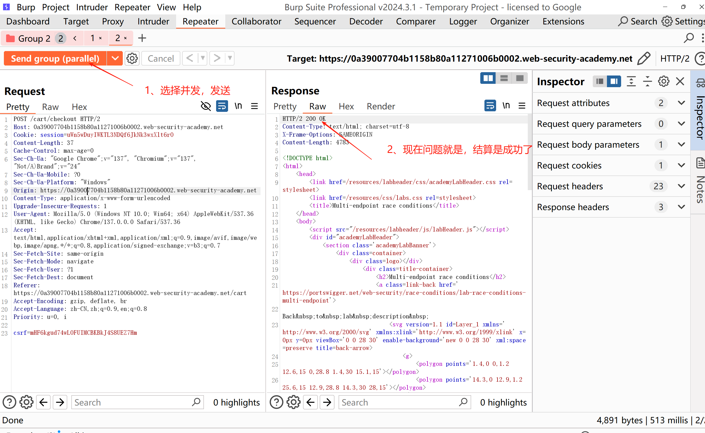Click Send group (parallel) button
Image resolution: width=705 pixels, height=433 pixels.
point(55,58)
